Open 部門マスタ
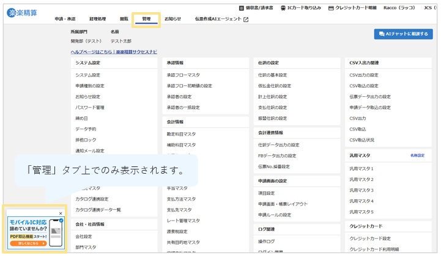The height and width of the screenshot is (256, 441). click(x=86, y=247)
